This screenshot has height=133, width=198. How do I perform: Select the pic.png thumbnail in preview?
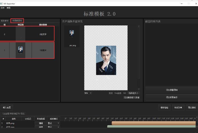click(72, 36)
